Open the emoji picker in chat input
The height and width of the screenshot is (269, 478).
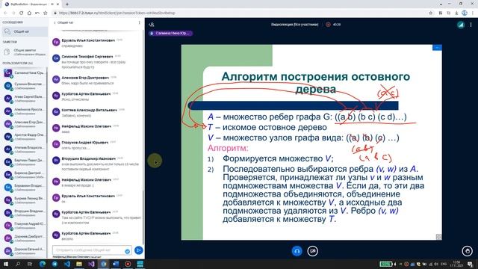click(x=127, y=251)
